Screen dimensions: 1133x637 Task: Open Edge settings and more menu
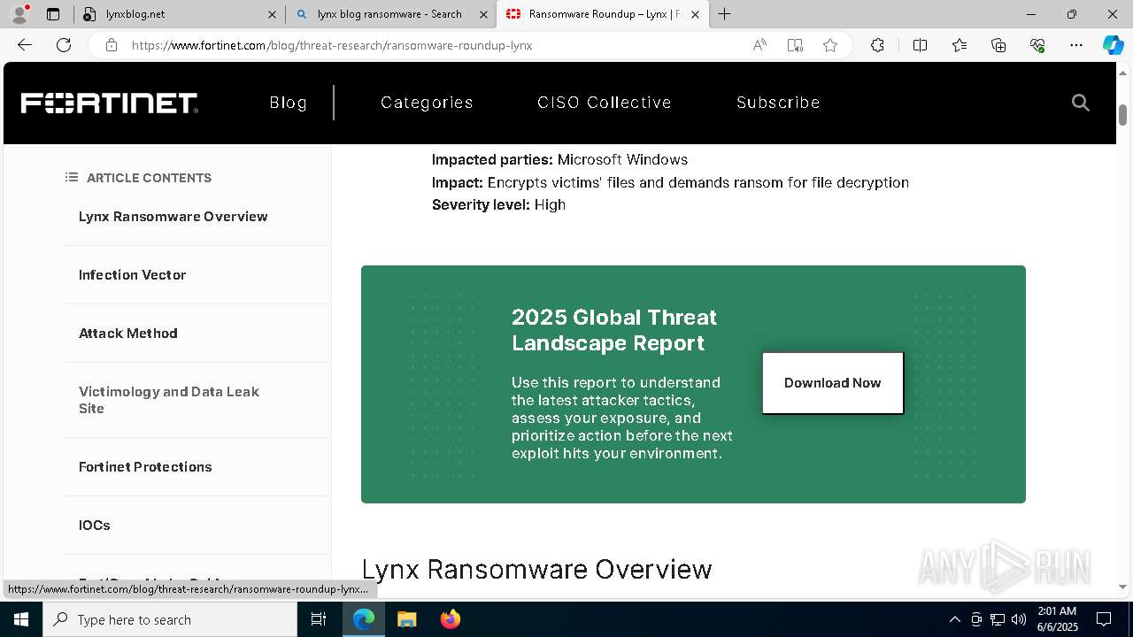pyautogui.click(x=1076, y=45)
